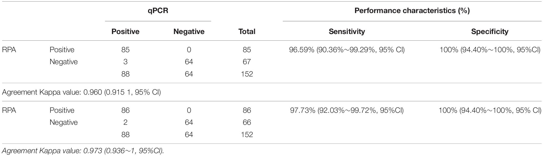Select the Positive column header under qPCR
The image size is (543, 156).
point(126,31)
